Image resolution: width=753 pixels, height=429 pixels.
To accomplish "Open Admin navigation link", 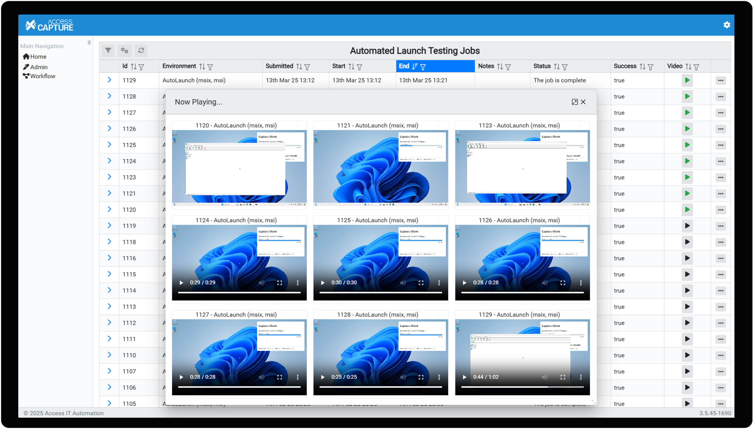I will pyautogui.click(x=39, y=67).
